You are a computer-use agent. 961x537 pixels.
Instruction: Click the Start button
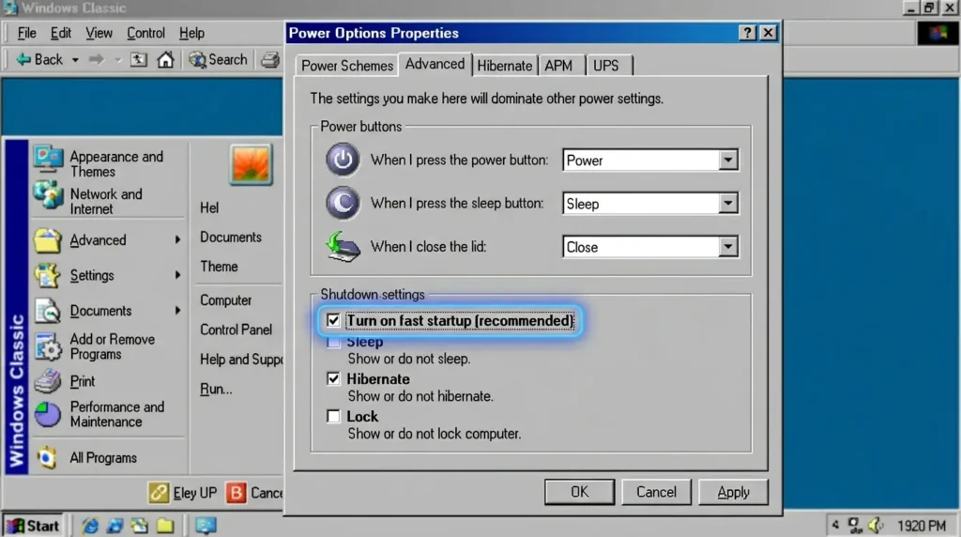pos(34,526)
